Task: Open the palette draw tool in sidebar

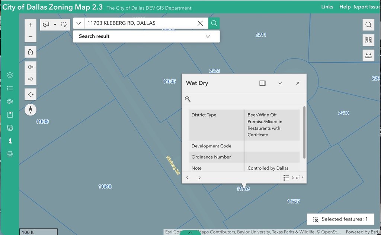Action: [10, 101]
